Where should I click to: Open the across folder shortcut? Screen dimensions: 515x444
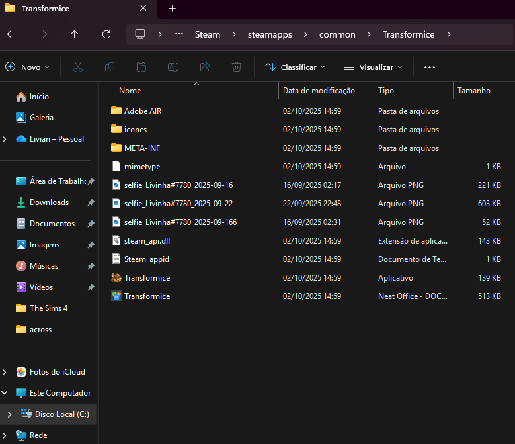point(34,330)
